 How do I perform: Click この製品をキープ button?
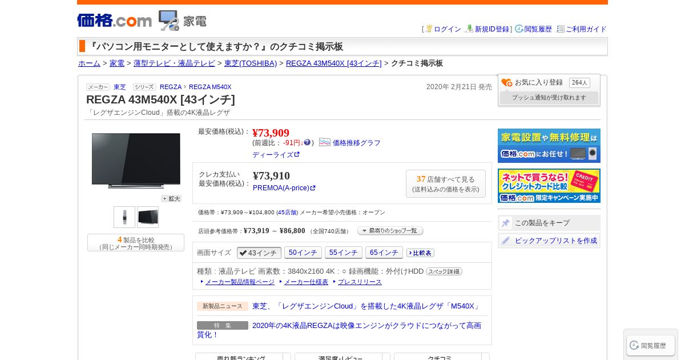pos(549,223)
